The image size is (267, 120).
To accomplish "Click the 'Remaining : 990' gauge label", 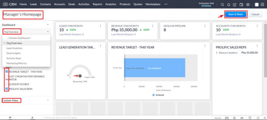I will tap(80, 81).
